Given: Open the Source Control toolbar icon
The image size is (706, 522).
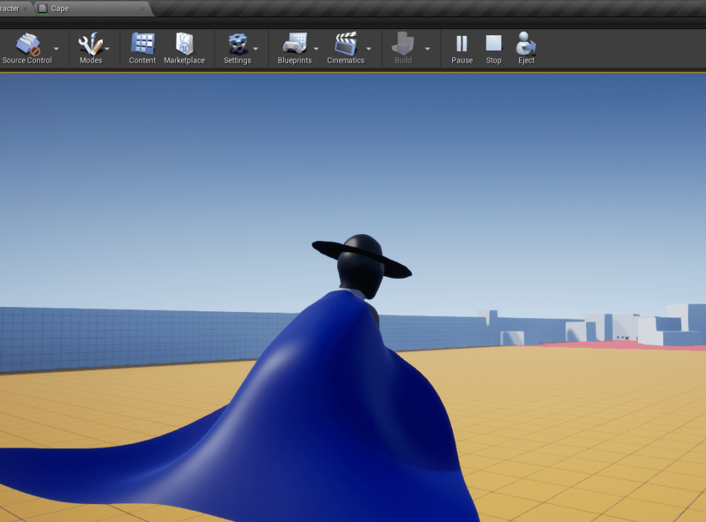Looking at the screenshot, I should [28, 45].
